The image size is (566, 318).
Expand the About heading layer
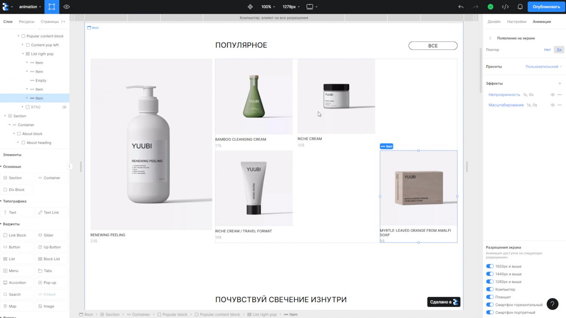[18, 143]
